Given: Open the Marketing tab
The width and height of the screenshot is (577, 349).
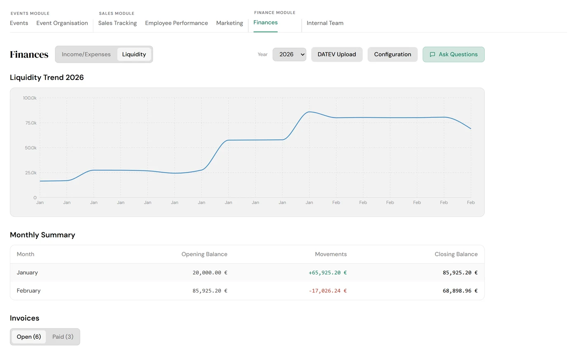Looking at the screenshot, I should click(x=230, y=23).
